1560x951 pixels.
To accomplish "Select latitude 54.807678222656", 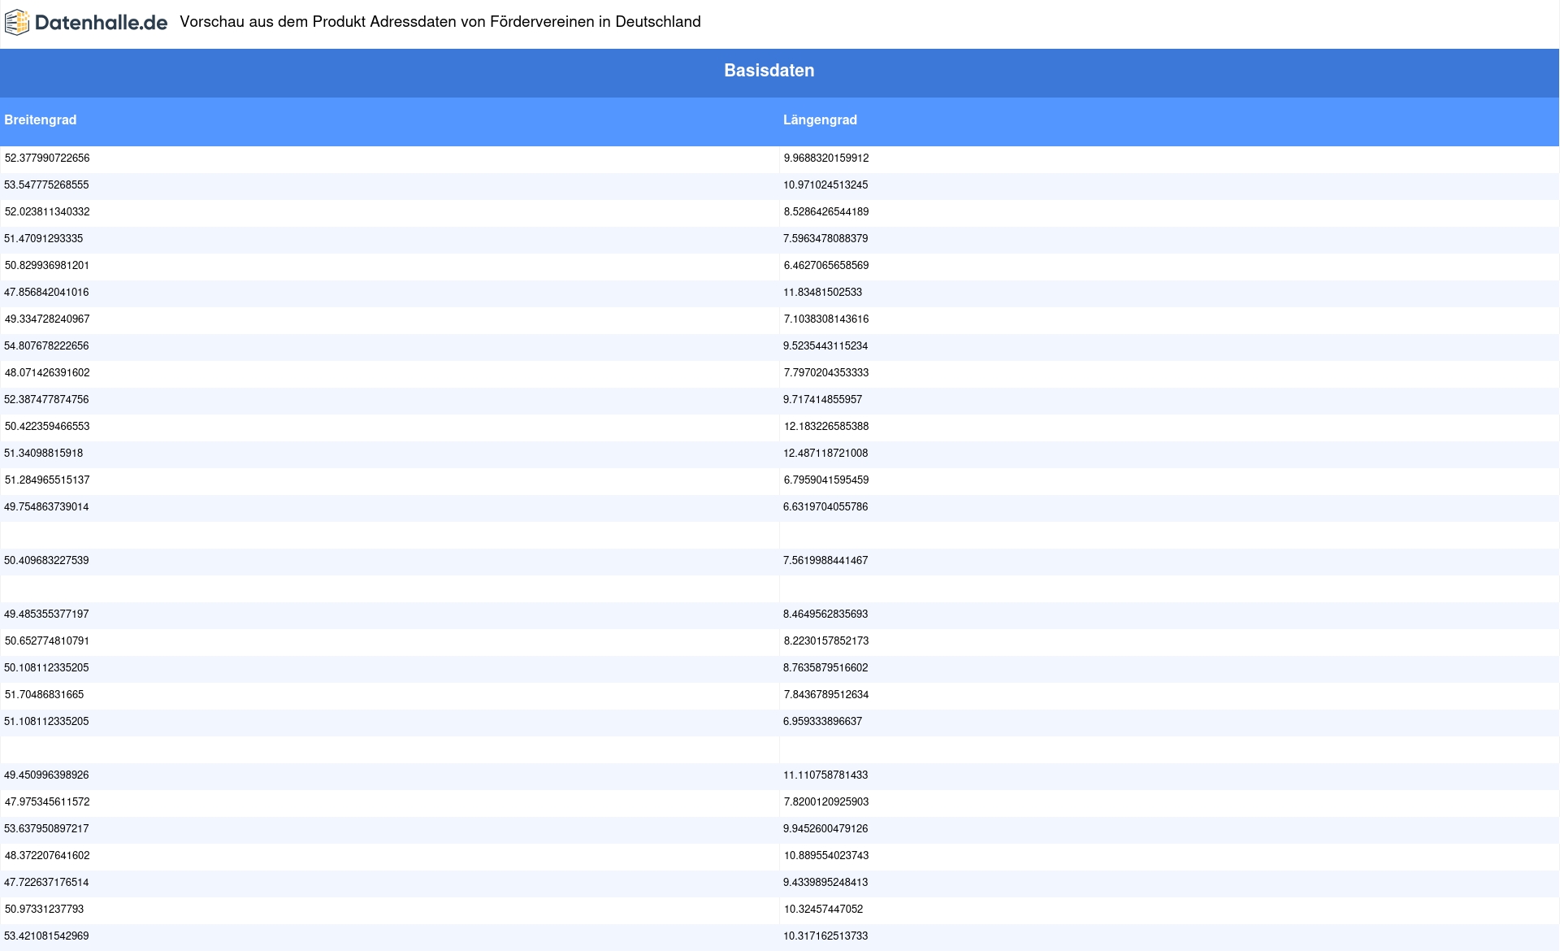I will point(46,346).
